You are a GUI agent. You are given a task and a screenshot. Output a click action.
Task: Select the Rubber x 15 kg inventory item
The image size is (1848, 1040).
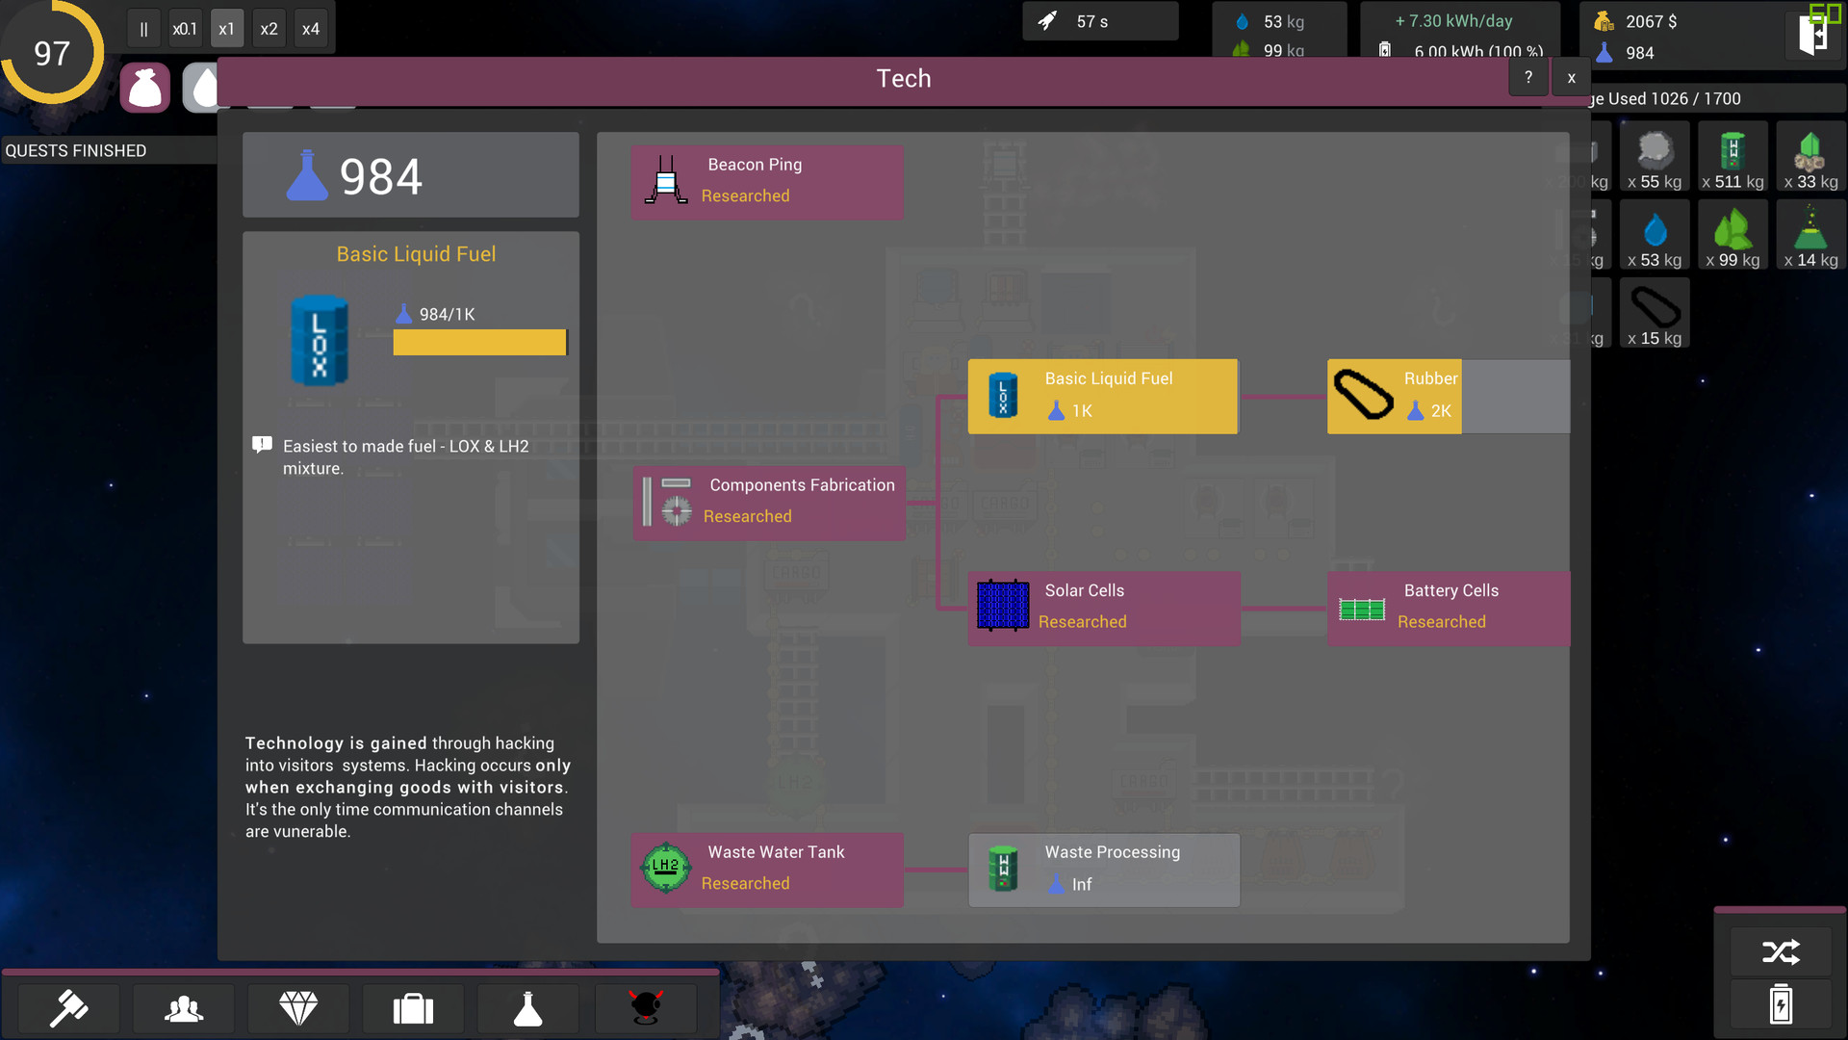[1654, 312]
